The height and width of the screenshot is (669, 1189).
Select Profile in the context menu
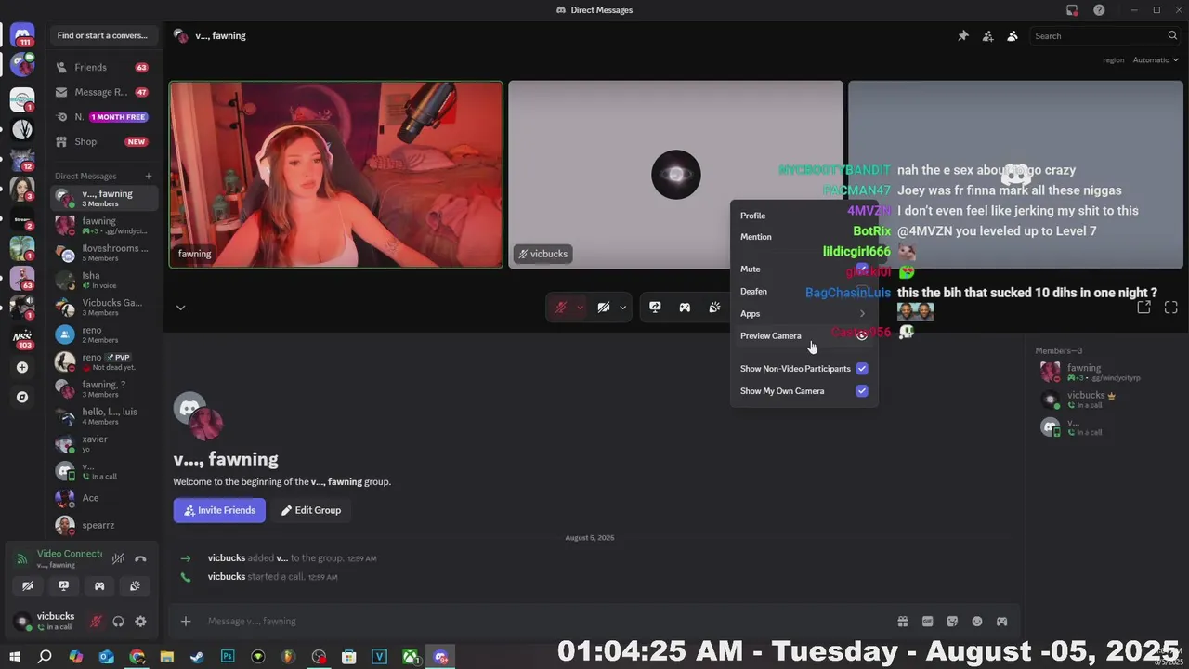coord(804,216)
